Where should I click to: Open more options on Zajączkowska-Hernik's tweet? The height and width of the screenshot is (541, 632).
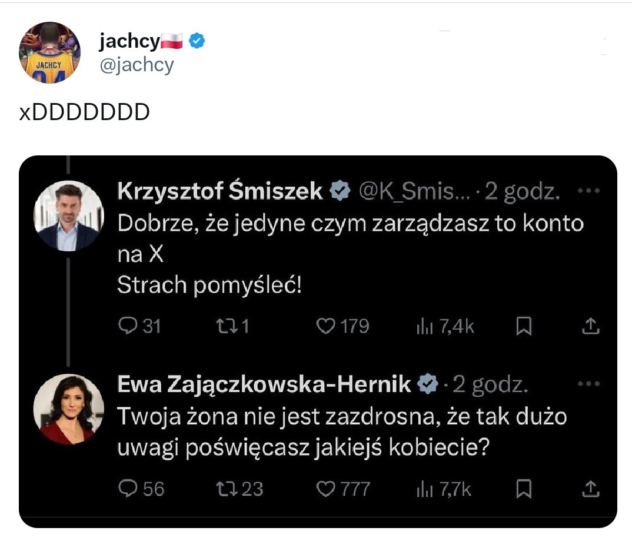[589, 384]
